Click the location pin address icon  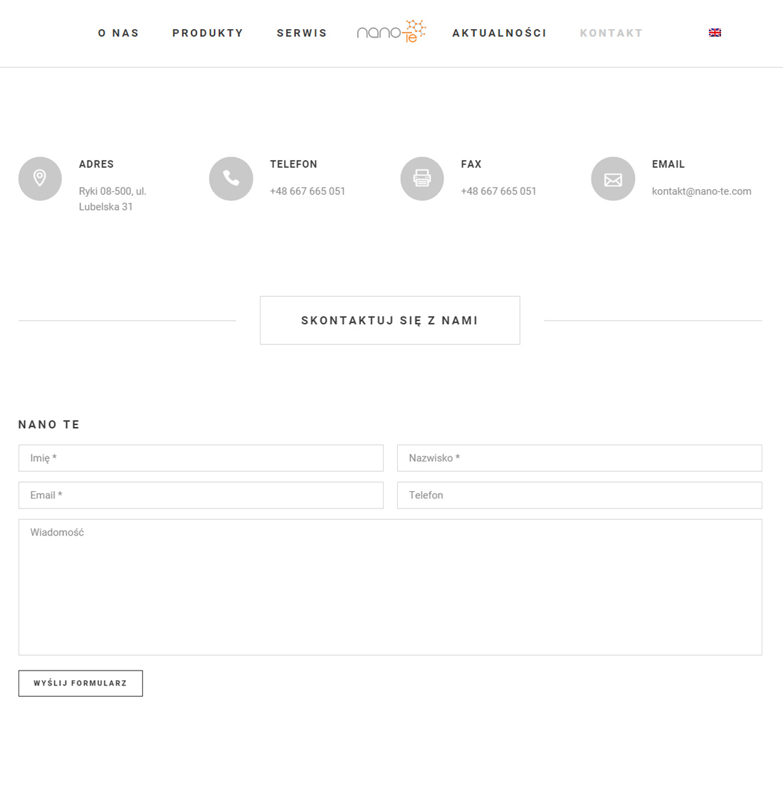tap(40, 178)
